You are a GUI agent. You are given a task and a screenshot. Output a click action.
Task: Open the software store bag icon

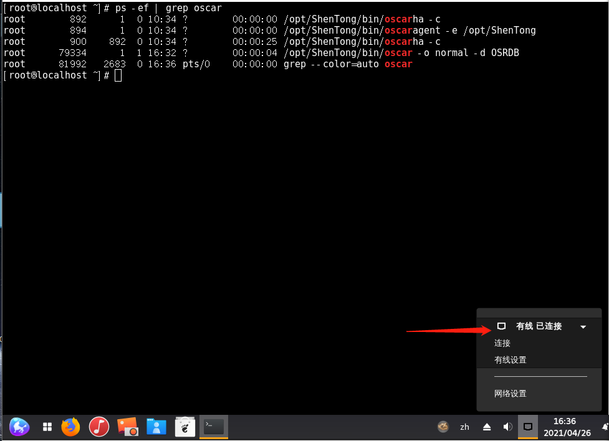(185, 427)
